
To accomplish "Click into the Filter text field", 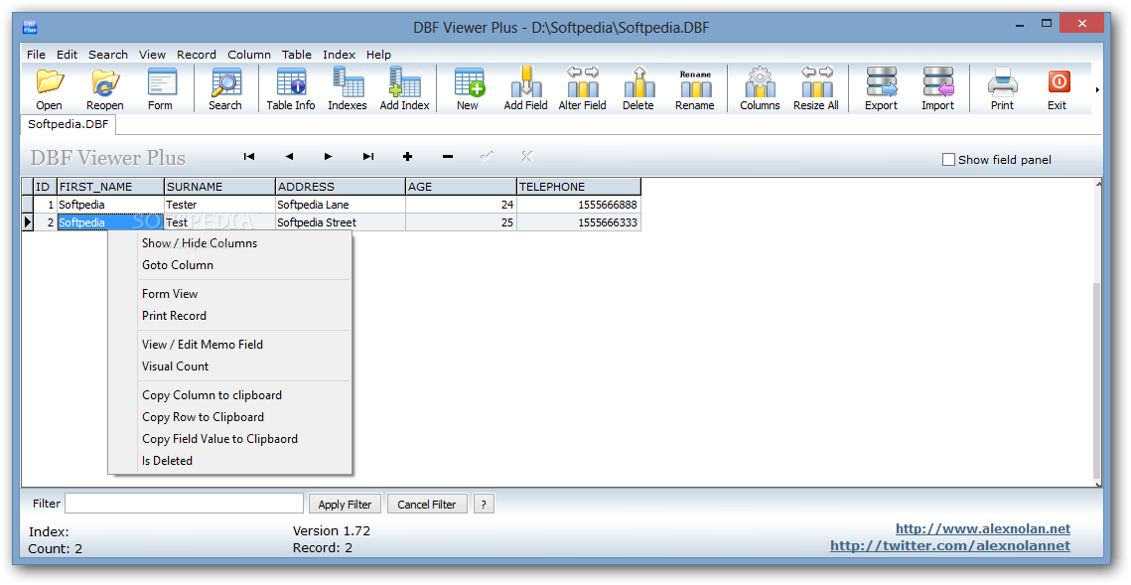I will (184, 504).
